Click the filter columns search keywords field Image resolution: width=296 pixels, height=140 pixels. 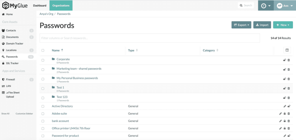pyautogui.click(x=150, y=38)
